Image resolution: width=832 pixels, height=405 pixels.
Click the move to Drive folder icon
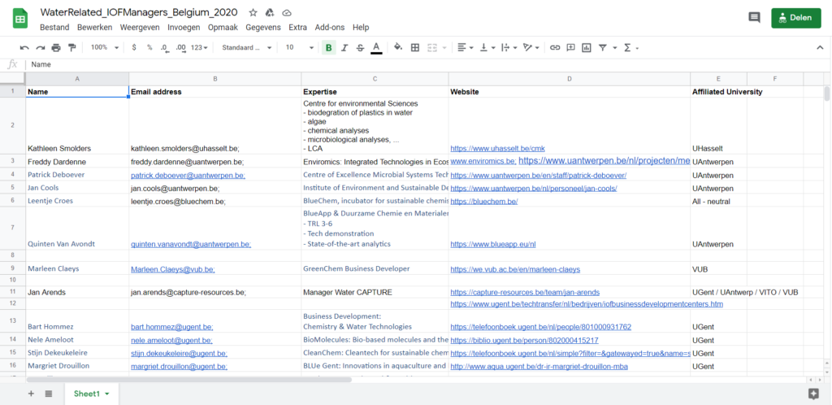[x=270, y=13]
